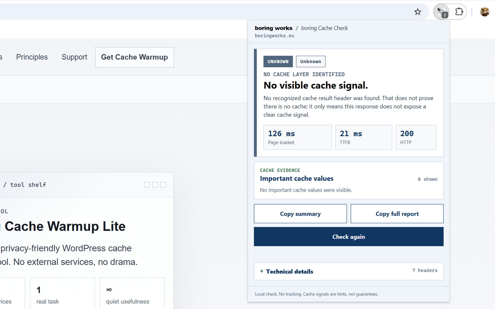Image resolution: width=495 pixels, height=309 pixels.
Task: Click the outlined Unknown badge
Action: 311,61
